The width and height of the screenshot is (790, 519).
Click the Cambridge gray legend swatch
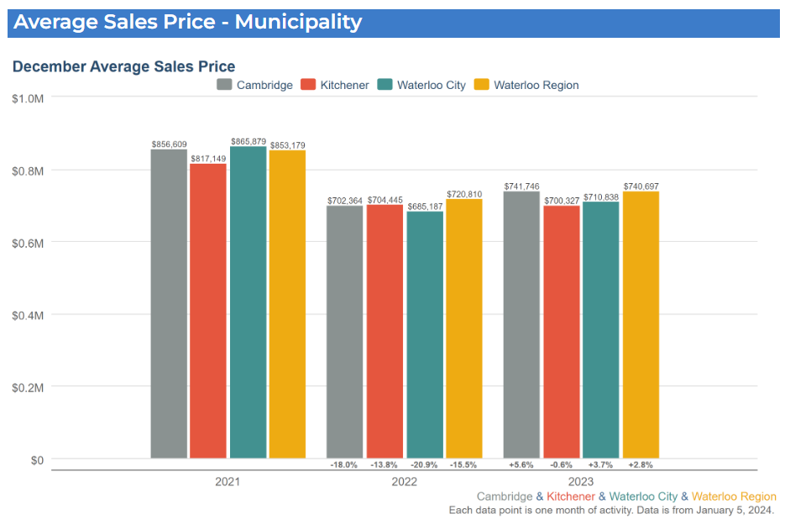[x=224, y=85]
